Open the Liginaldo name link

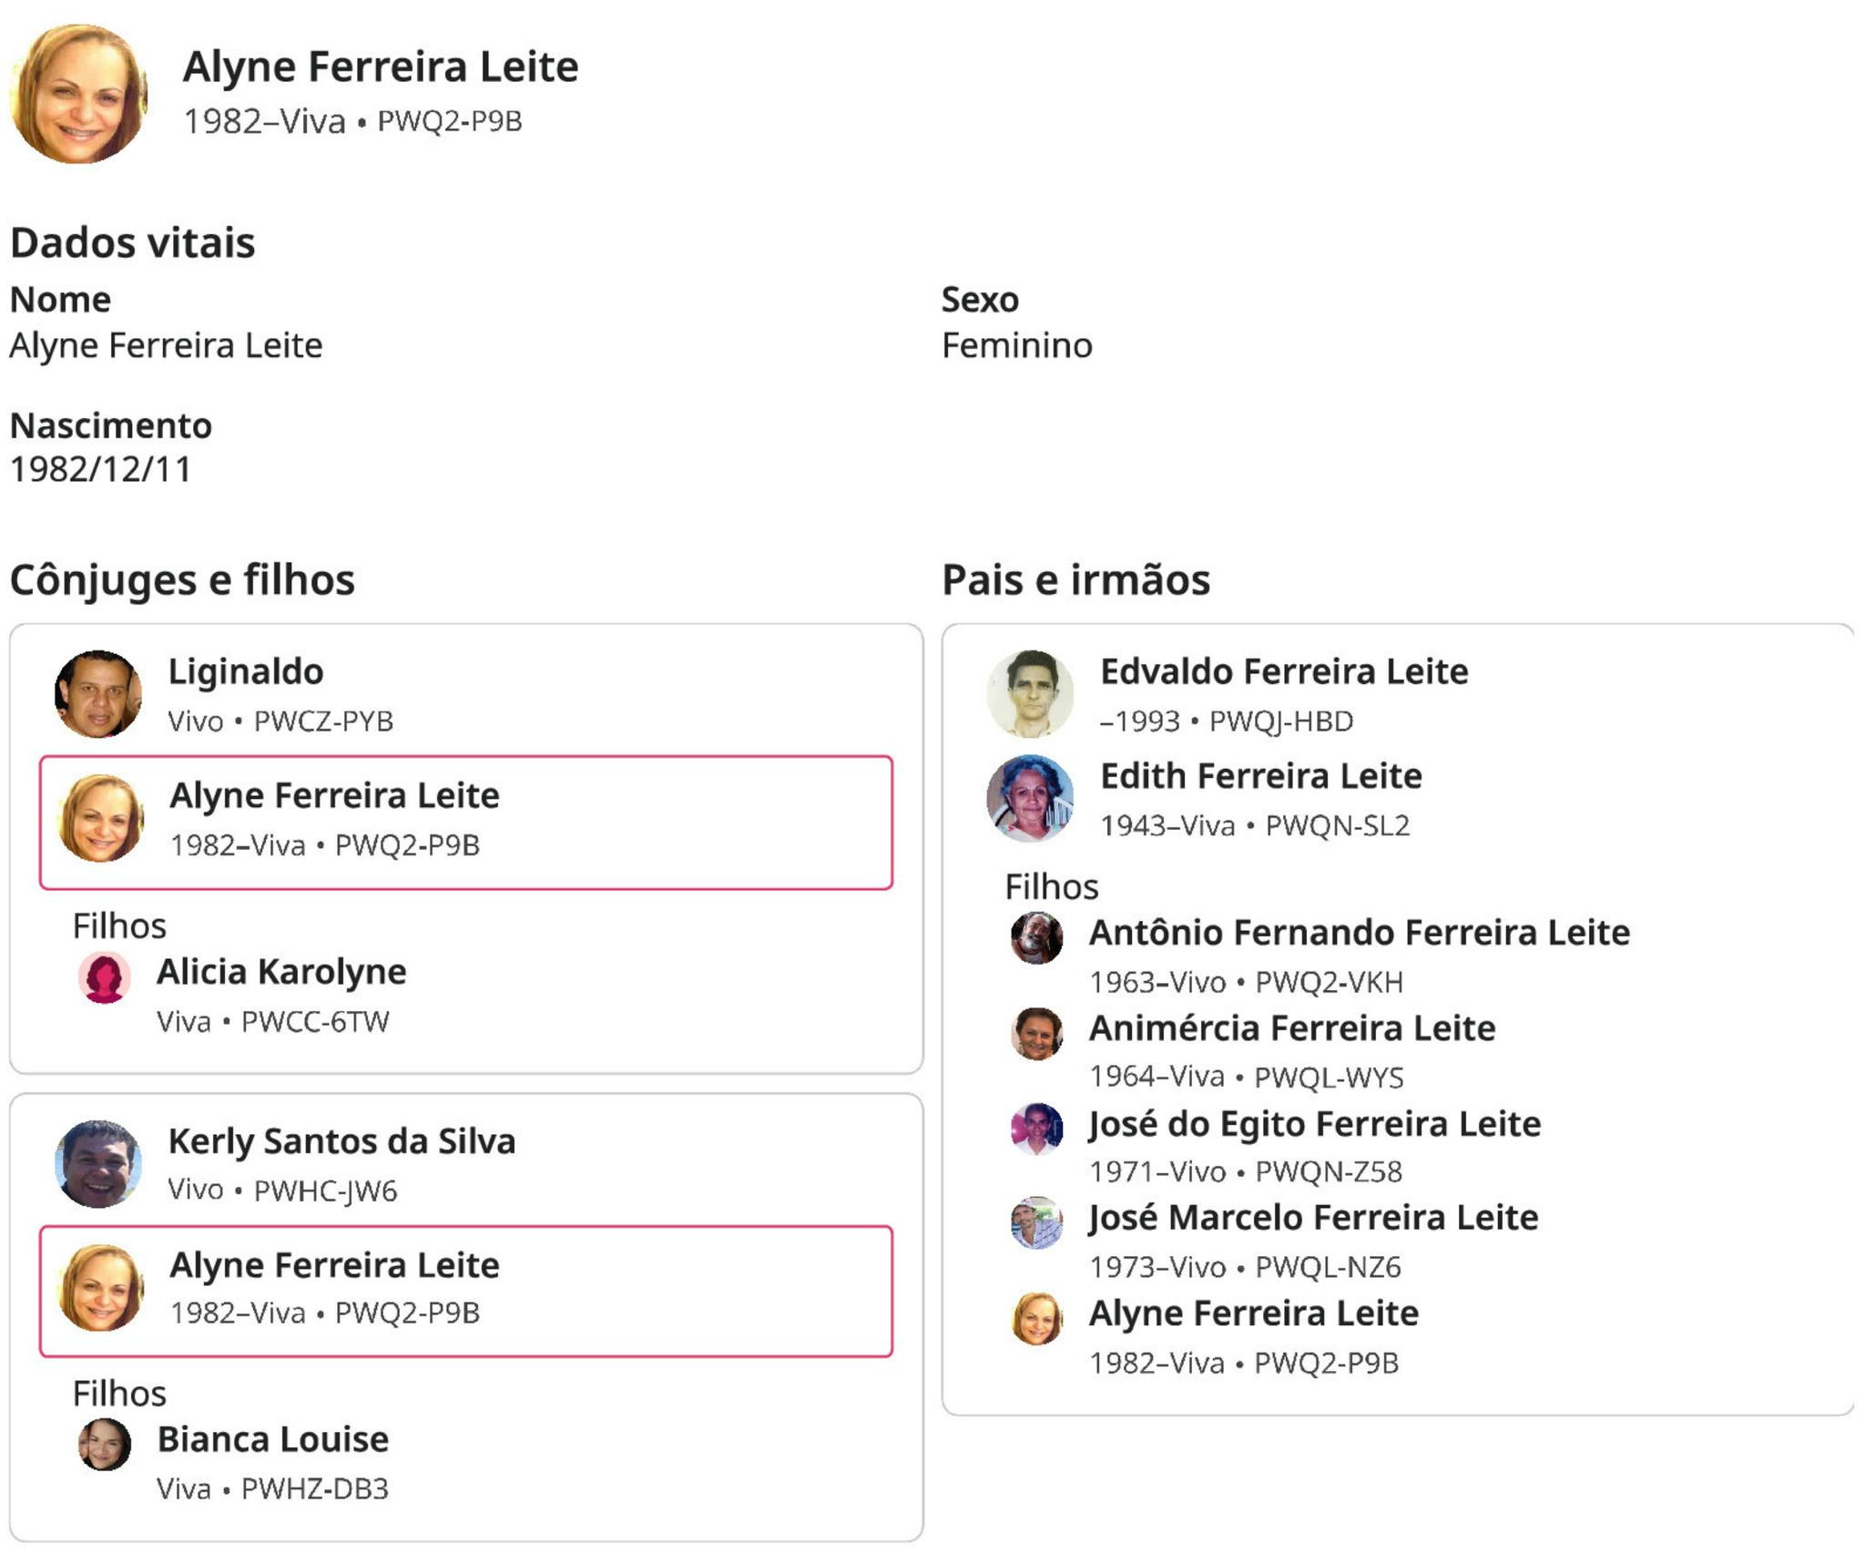246,671
